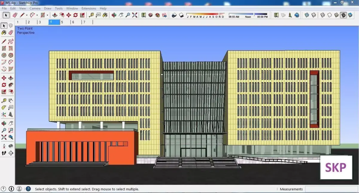Open Extension Warehouse icon
Viewport: 359px width, 193px height.
click(x=157, y=15)
